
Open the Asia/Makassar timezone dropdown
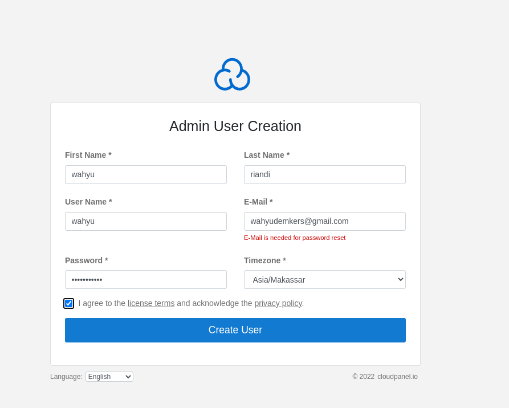click(x=324, y=279)
